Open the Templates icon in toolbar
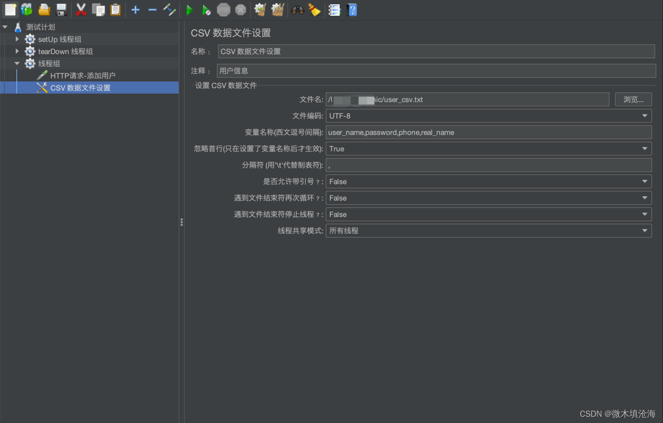This screenshot has width=663, height=423. (x=27, y=10)
